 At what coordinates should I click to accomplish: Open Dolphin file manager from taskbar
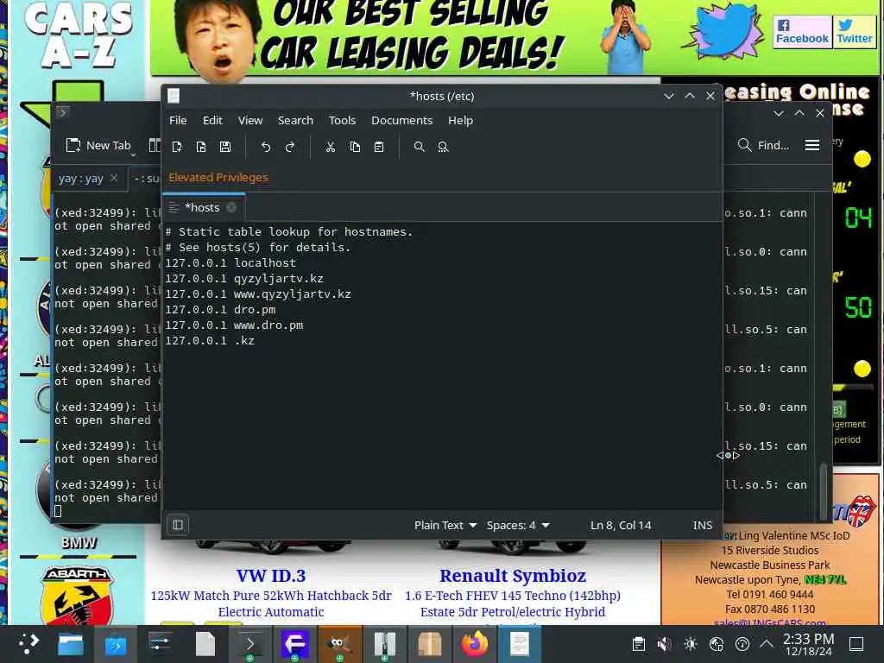tap(71, 644)
